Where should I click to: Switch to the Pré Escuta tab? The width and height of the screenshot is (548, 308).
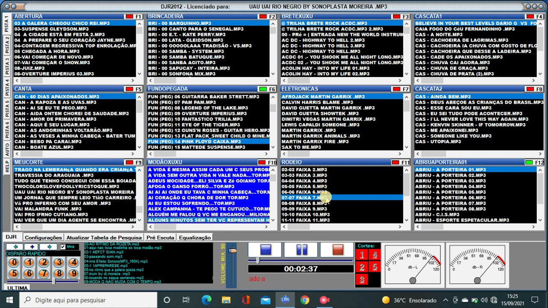(160, 237)
